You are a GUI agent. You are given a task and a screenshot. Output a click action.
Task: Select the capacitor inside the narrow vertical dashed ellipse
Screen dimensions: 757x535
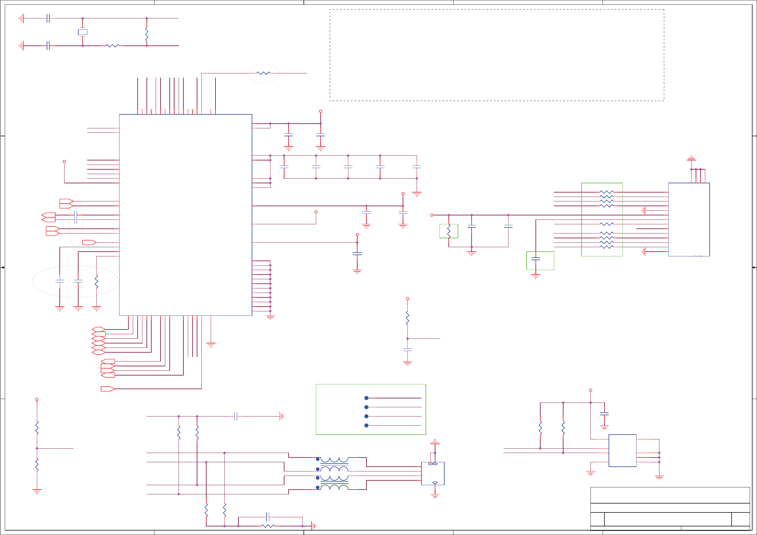tap(76, 217)
